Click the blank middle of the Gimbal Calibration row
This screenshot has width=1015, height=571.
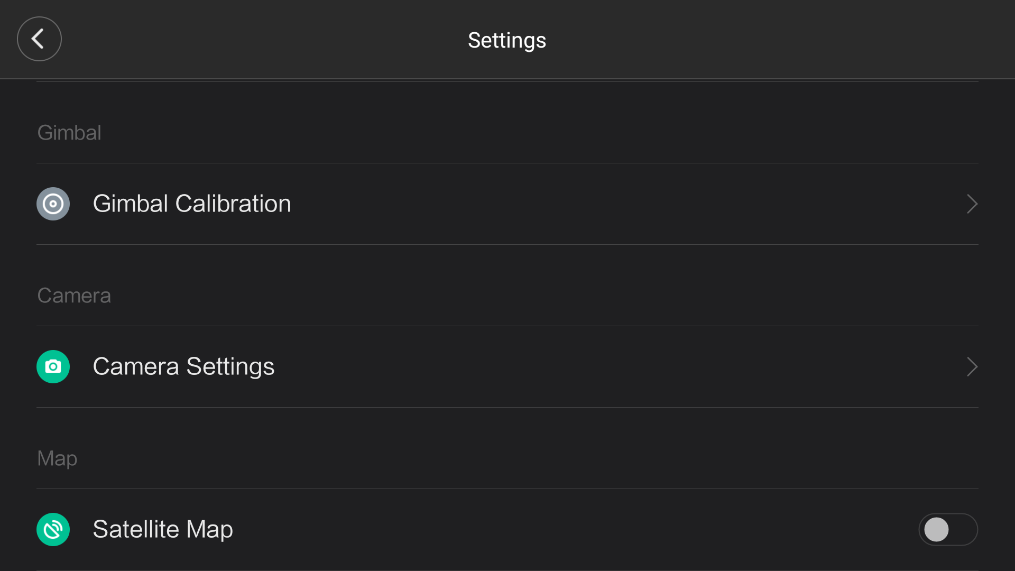coord(582,204)
